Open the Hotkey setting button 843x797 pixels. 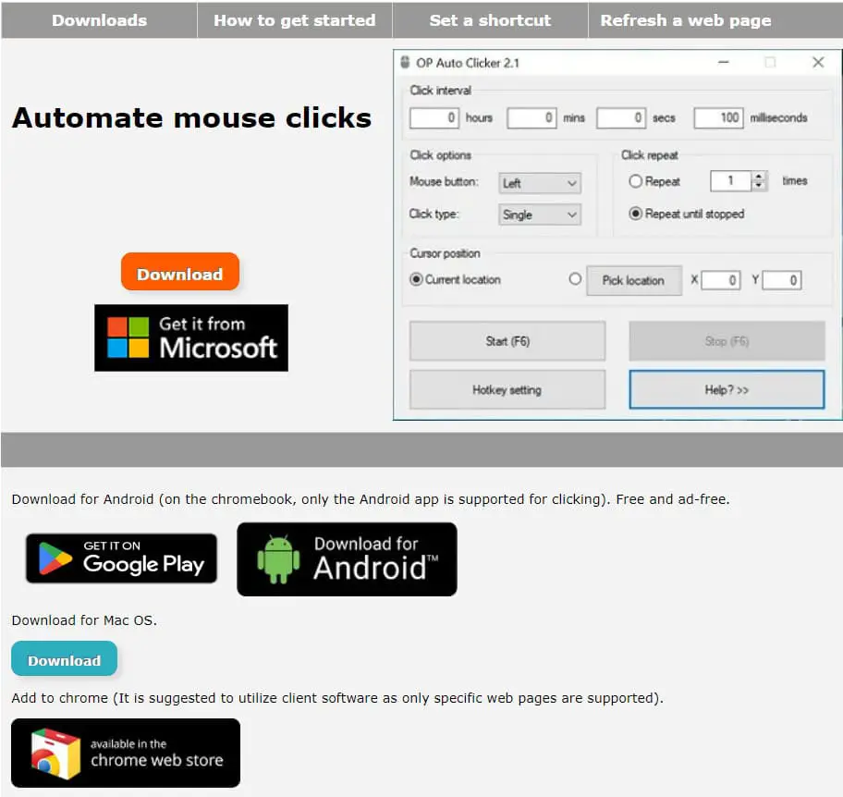click(x=507, y=389)
